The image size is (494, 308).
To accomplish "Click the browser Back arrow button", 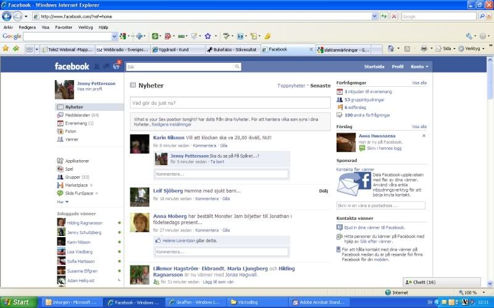I will (7, 16).
